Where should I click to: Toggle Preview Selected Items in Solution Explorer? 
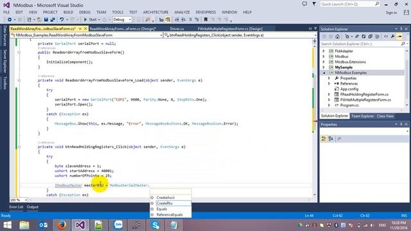[399, 37]
